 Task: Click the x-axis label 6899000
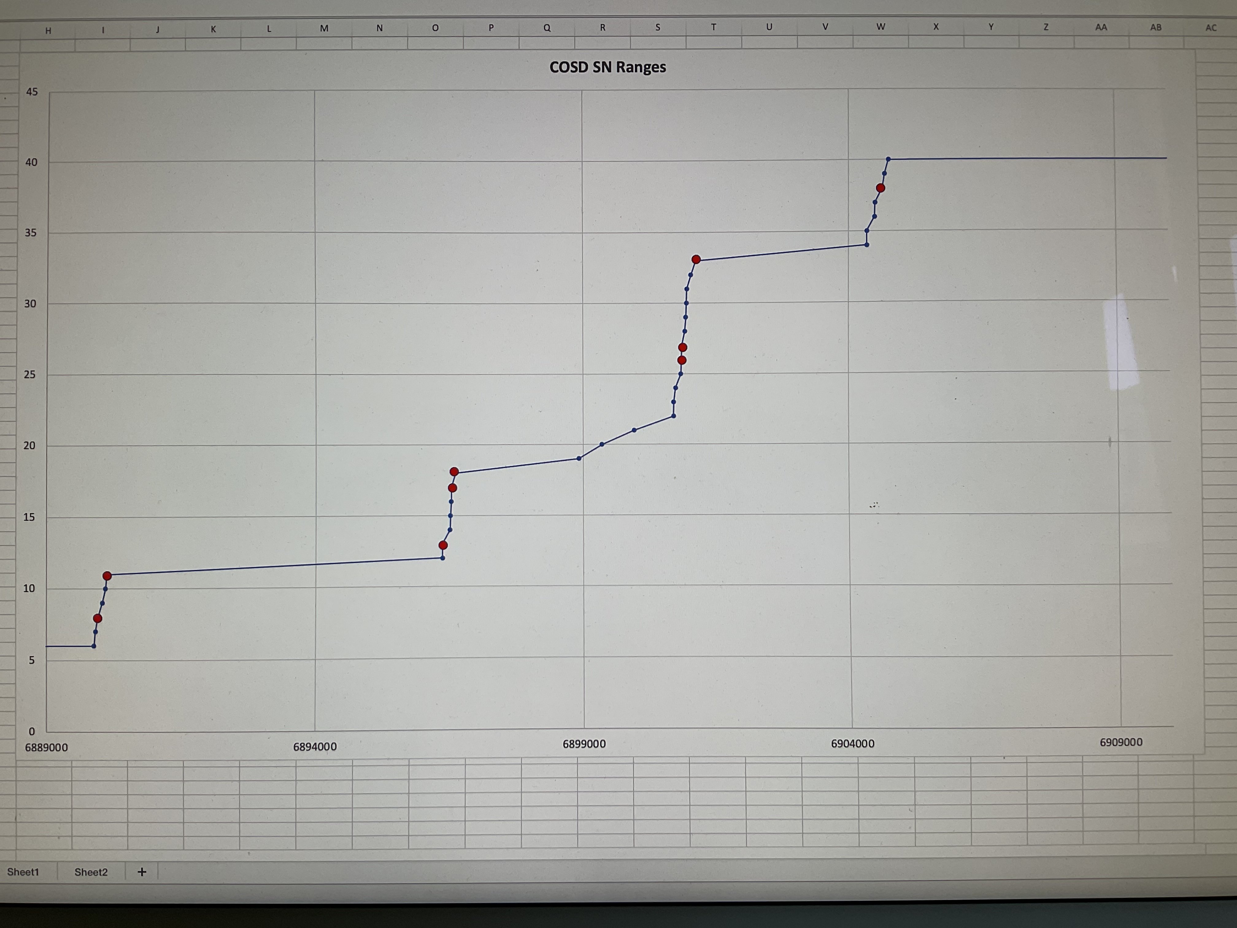coord(584,744)
